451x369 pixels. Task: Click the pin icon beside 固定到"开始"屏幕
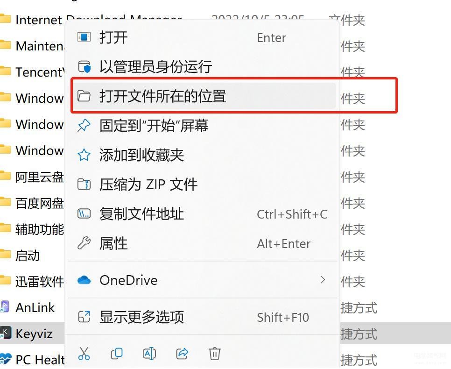click(x=84, y=126)
